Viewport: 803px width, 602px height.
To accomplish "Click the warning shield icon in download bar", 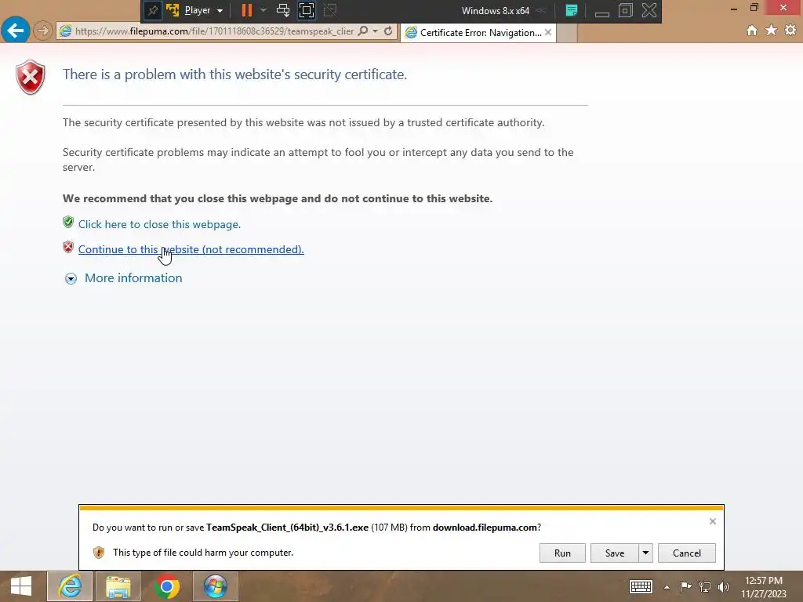I will [99, 553].
